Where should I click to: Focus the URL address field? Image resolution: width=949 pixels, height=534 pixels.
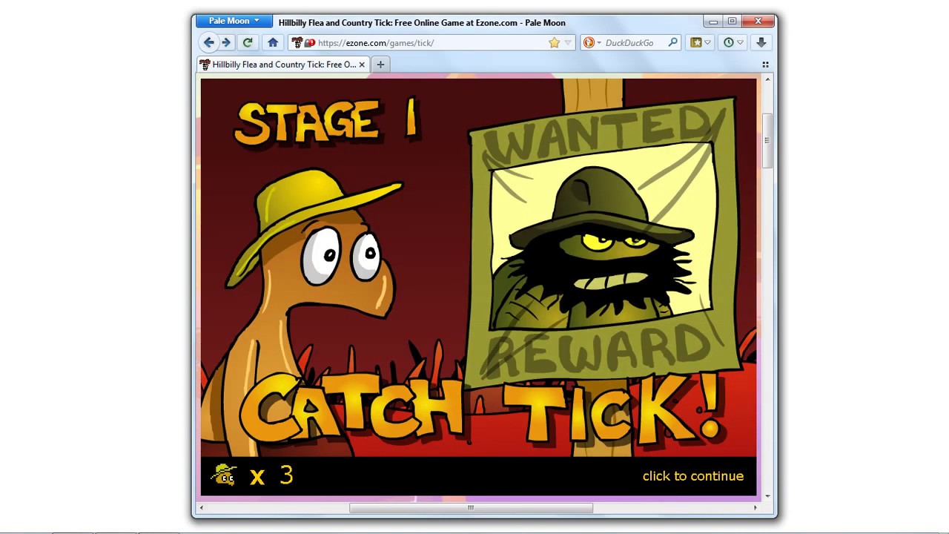coord(431,43)
